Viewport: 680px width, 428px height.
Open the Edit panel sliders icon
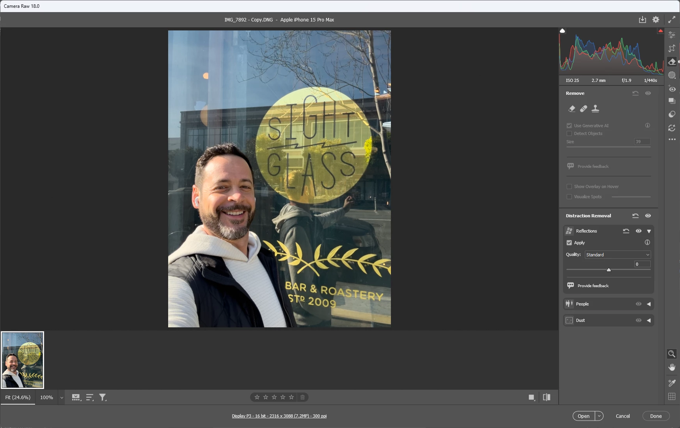(671, 35)
